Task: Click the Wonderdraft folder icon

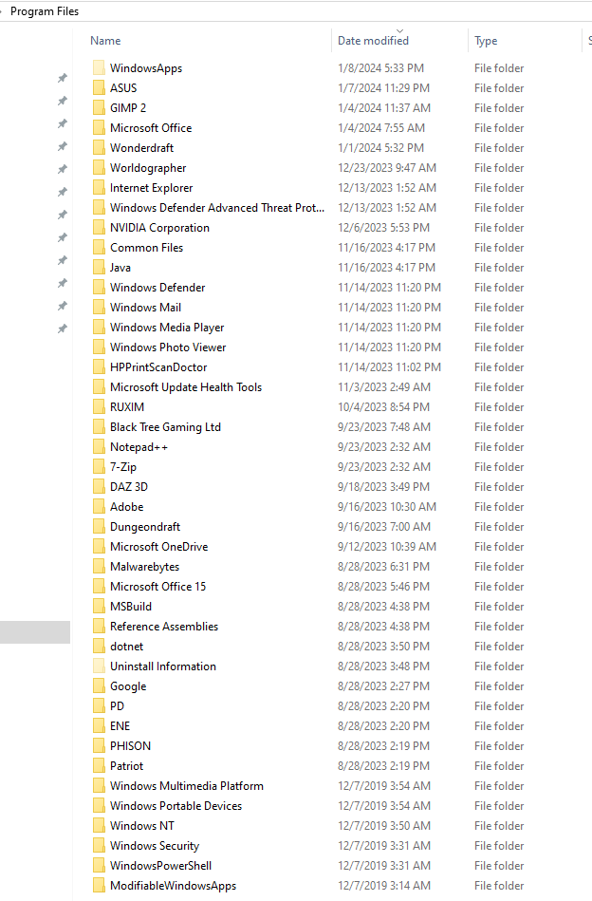Action: point(99,148)
